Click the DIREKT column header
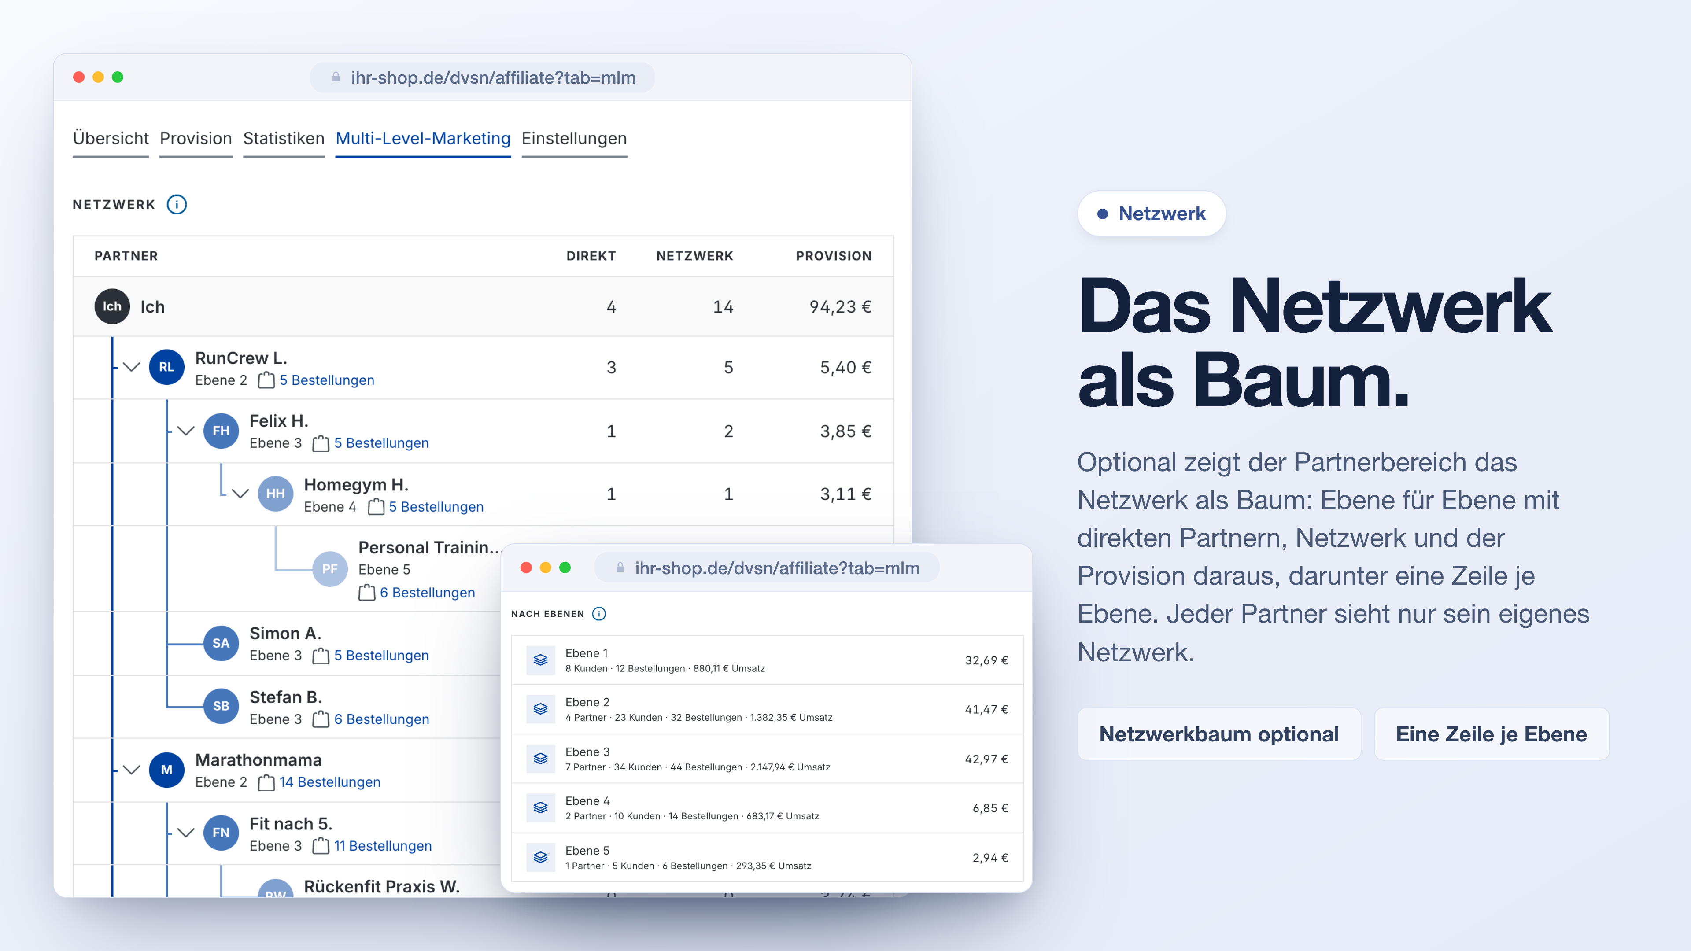 pyautogui.click(x=591, y=256)
